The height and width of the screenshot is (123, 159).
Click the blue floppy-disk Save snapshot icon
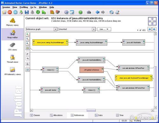pos(27,12)
